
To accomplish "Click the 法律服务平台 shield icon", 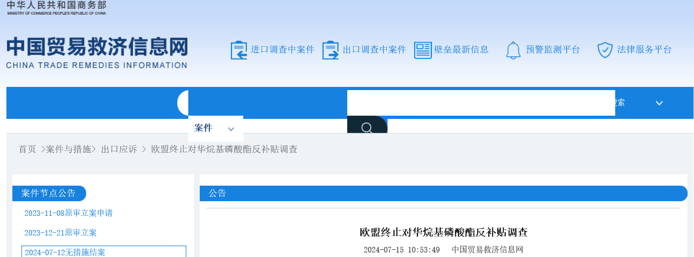I will click(x=605, y=50).
